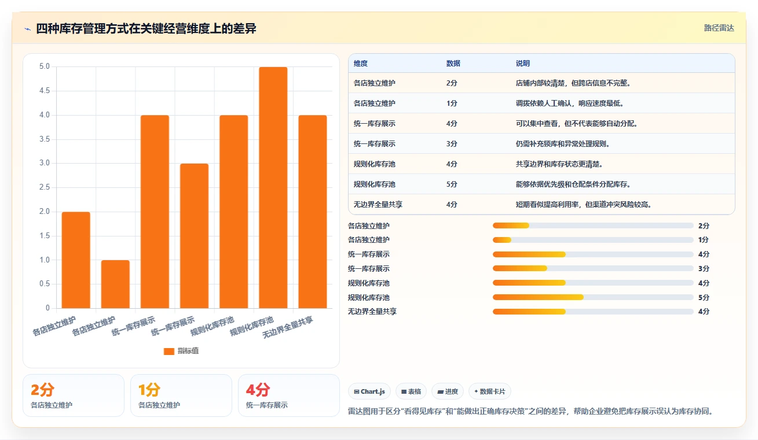The image size is (758, 440).
Task: Click the 5.0 y-axis label
Action: [x=45, y=66]
